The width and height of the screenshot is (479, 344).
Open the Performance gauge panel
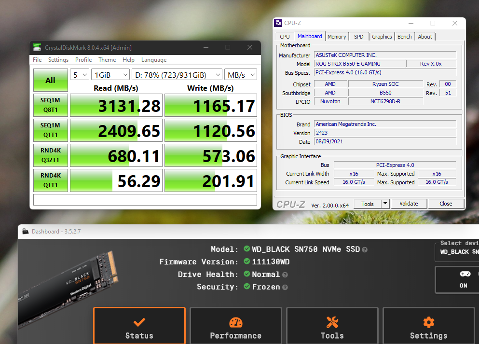click(235, 322)
